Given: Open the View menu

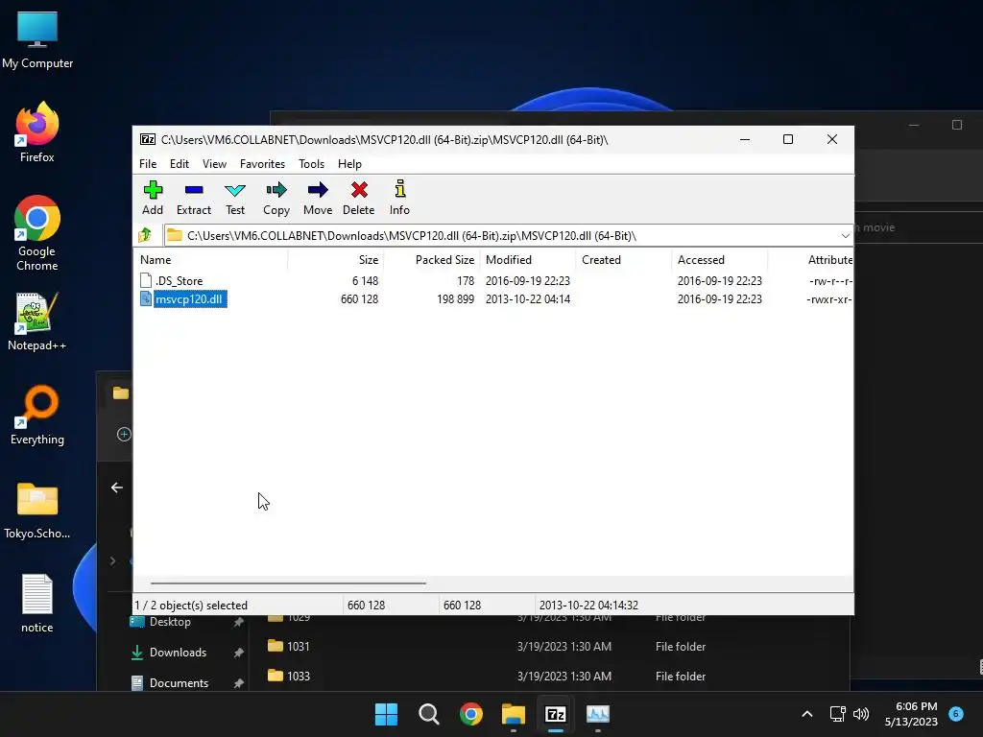Looking at the screenshot, I should 214,163.
